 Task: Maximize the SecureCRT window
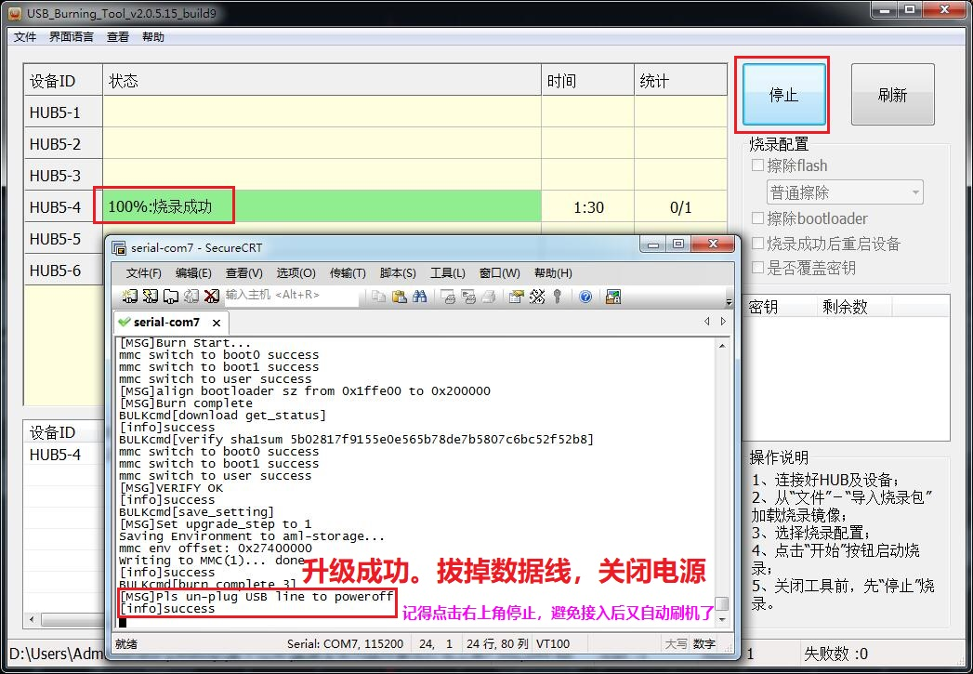[x=678, y=244]
